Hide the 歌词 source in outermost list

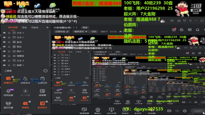click(4, 42)
